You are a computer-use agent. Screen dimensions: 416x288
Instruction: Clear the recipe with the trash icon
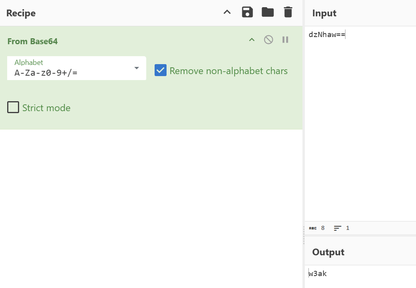tap(288, 12)
